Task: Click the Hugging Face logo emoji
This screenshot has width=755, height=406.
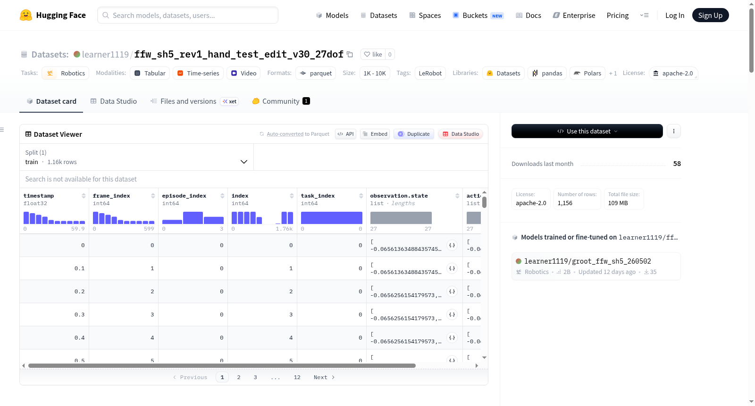Action: 26,15
